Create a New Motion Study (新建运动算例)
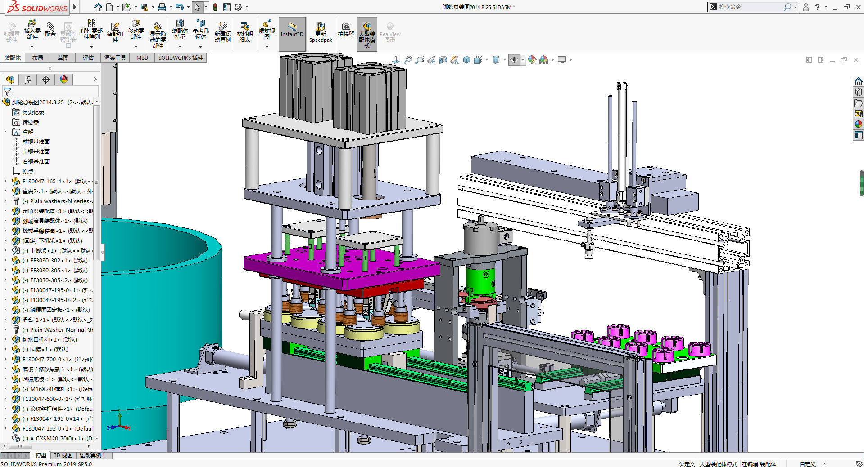This screenshot has height=467, width=864. [222, 32]
